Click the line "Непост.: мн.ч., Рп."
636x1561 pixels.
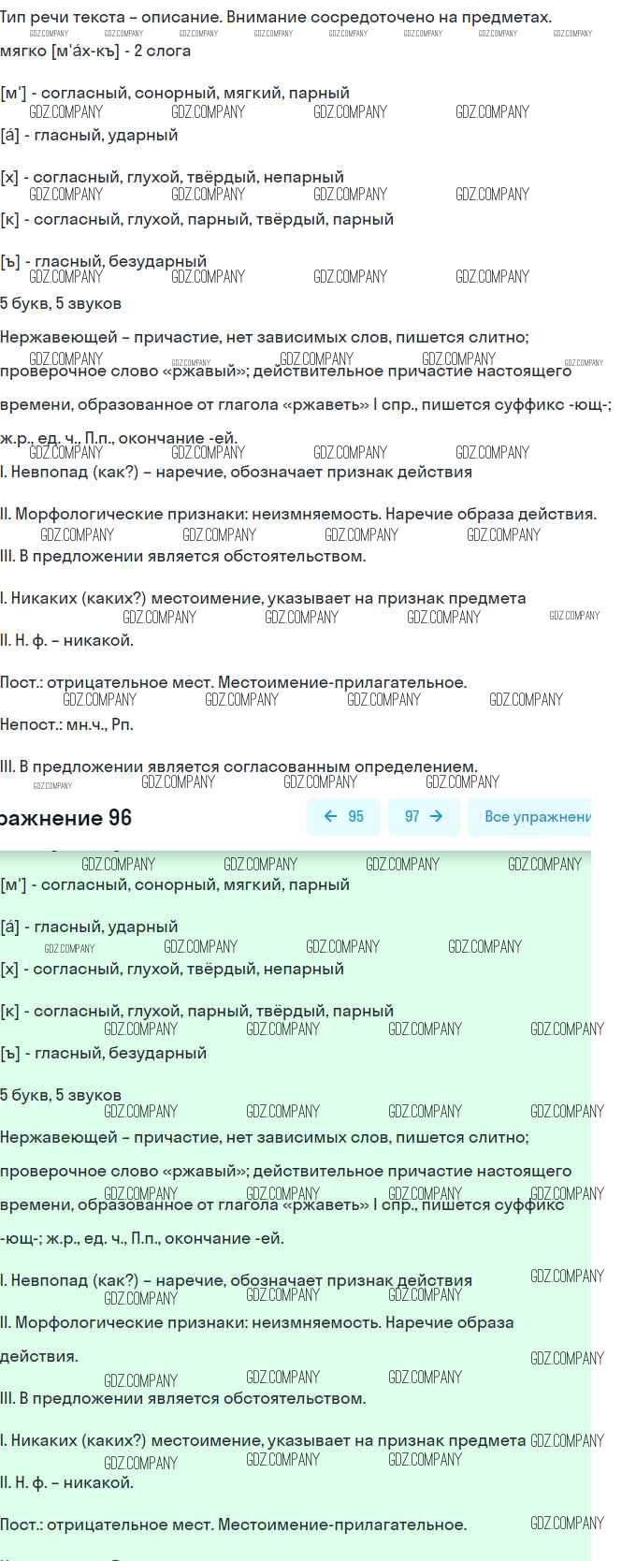[66, 724]
